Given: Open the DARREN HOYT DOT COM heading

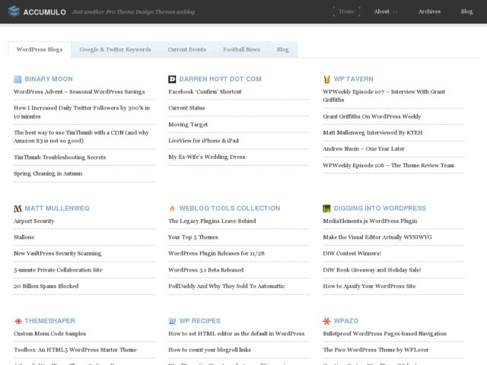Looking at the screenshot, I should [220, 79].
